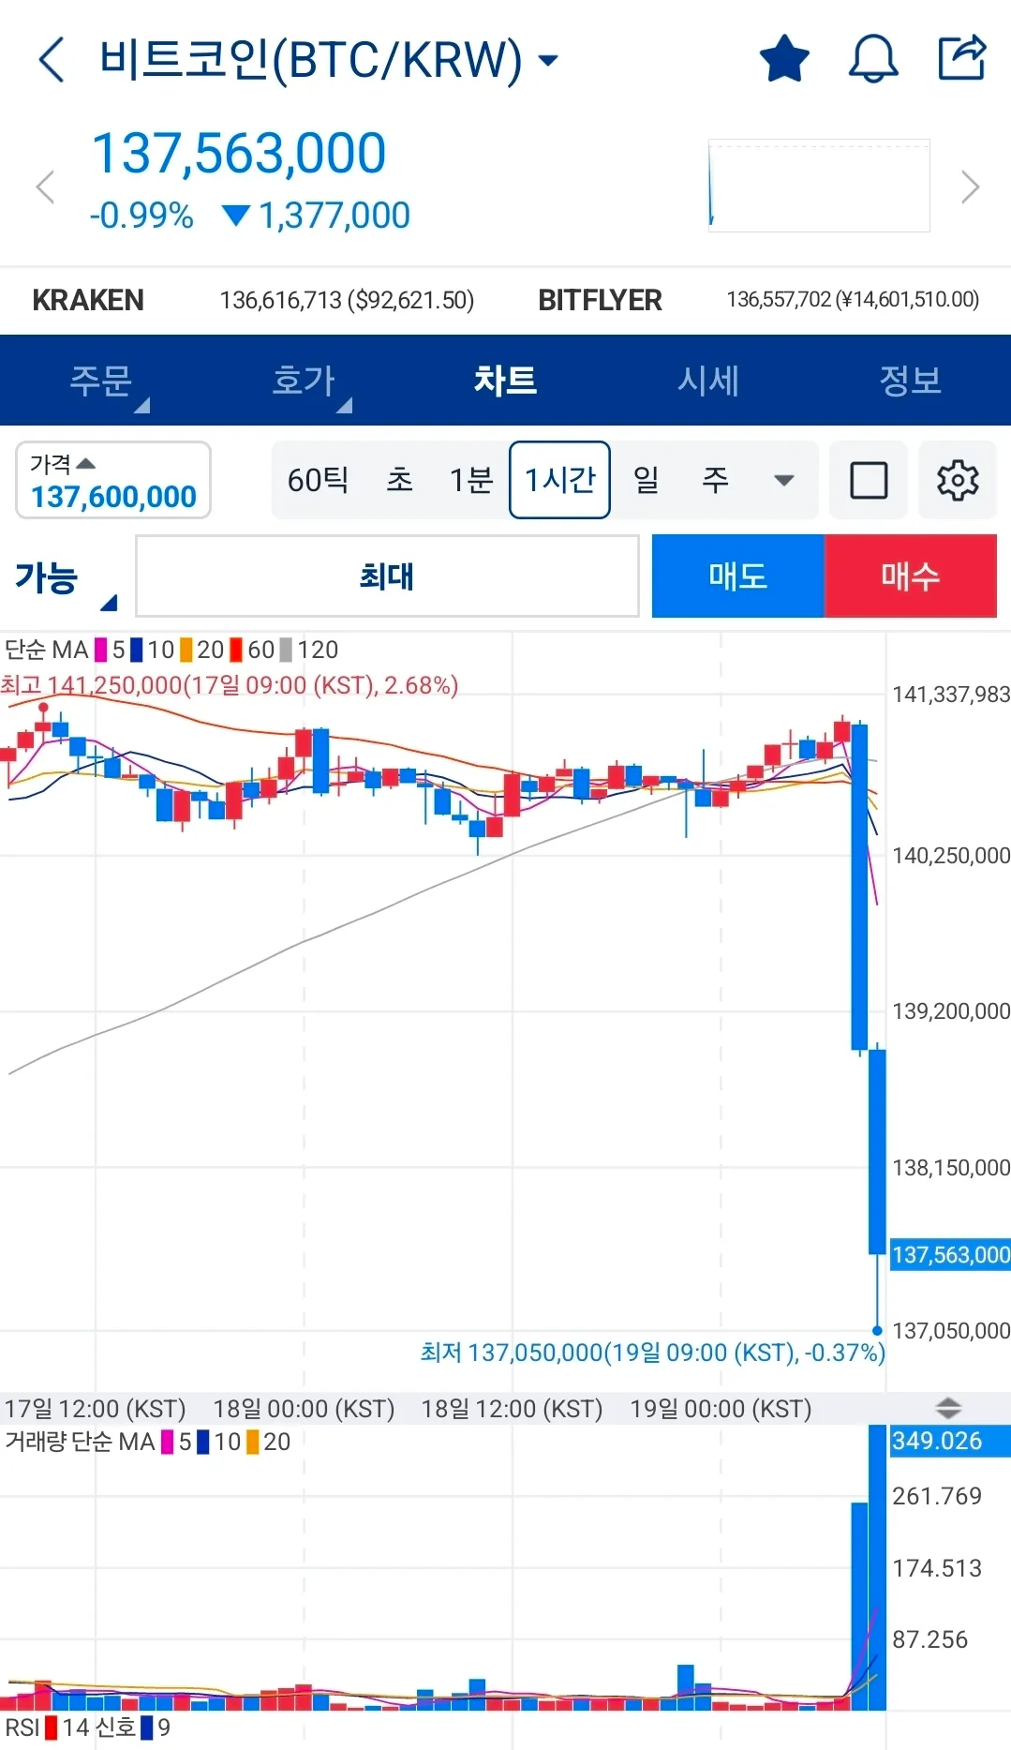1011x1750 pixels.
Task: Expand more chart interval options dropdown
Action: point(783,481)
